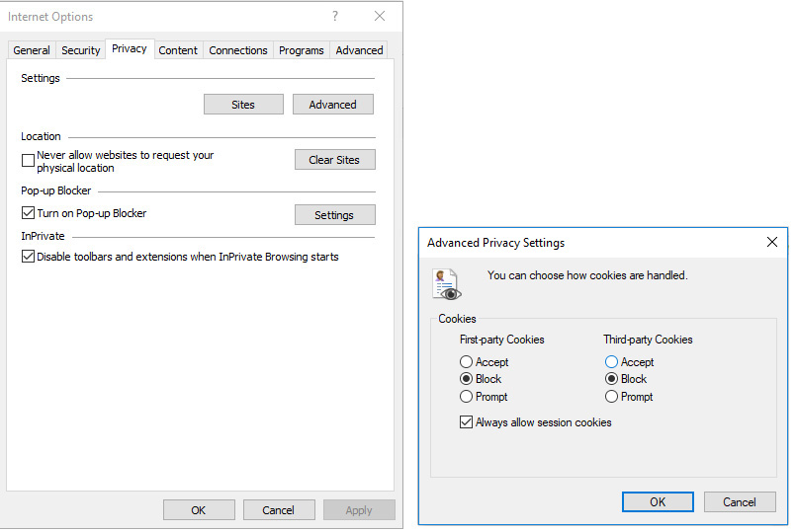Open the Programs tab
Screen dimensions: 796x532
pyautogui.click(x=302, y=50)
